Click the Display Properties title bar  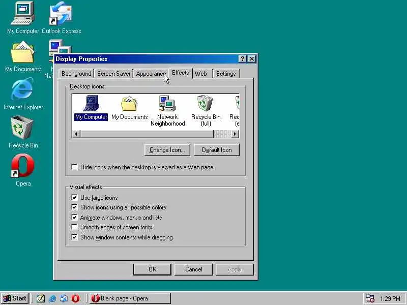146,59
